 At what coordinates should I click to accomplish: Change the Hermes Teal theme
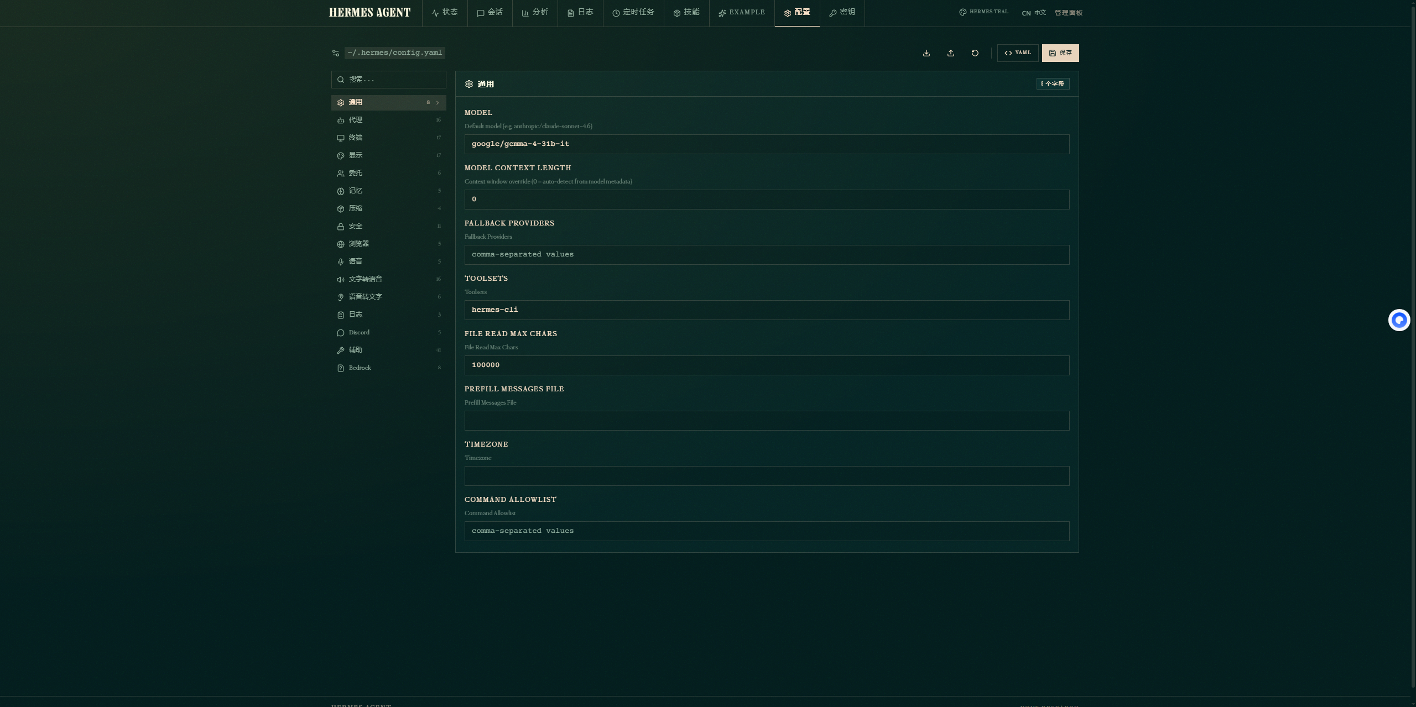(983, 12)
